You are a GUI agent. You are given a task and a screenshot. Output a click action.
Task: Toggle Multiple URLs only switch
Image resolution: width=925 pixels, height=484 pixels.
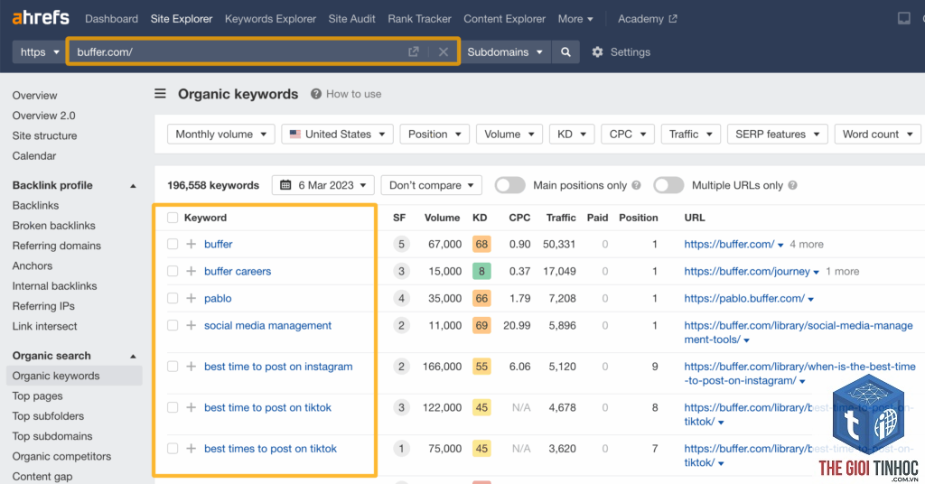click(668, 185)
